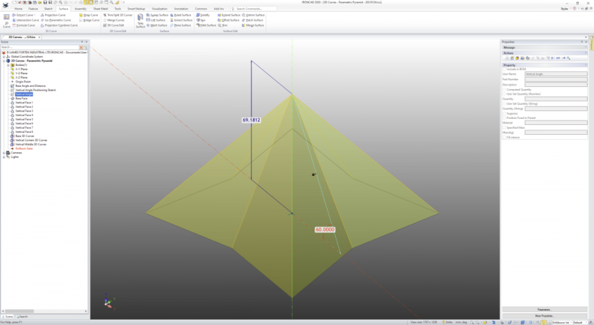Toggle the Fill interior checkbox

[x=504, y=137]
